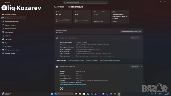This screenshot has width=171, height=96.
Task: Collapse the device specifications section
Action: tap(141, 38)
